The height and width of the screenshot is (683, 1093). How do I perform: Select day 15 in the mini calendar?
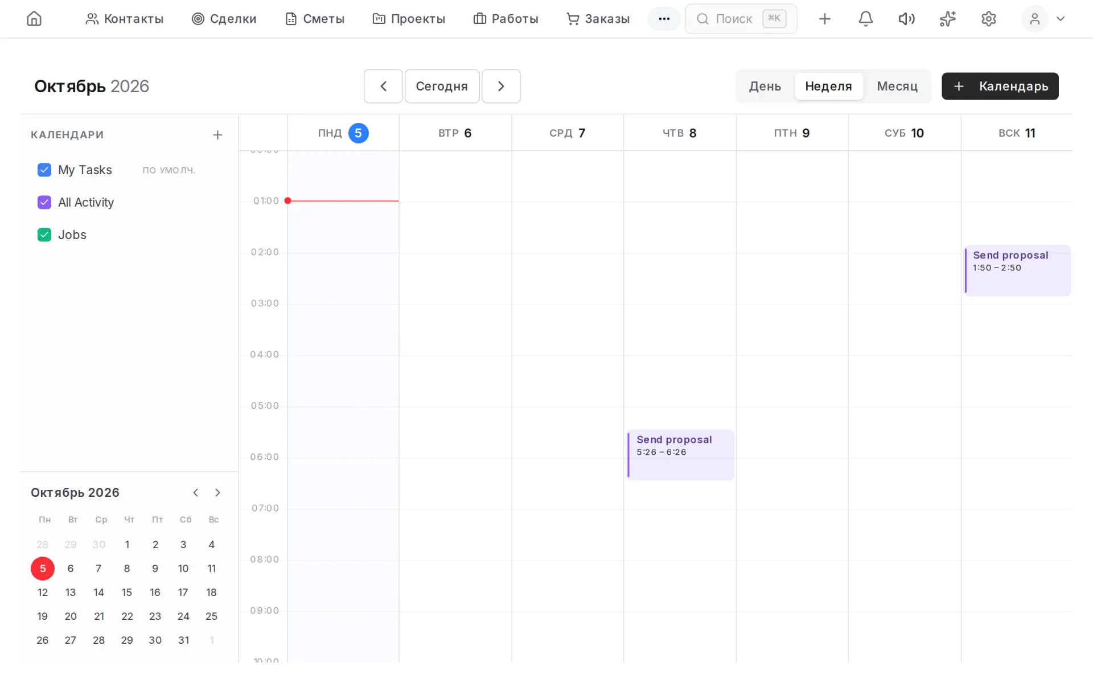point(127,592)
